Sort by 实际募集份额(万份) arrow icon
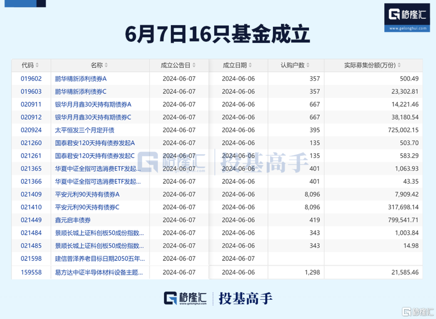Viewport: 436px width, 319px height. pos(399,65)
